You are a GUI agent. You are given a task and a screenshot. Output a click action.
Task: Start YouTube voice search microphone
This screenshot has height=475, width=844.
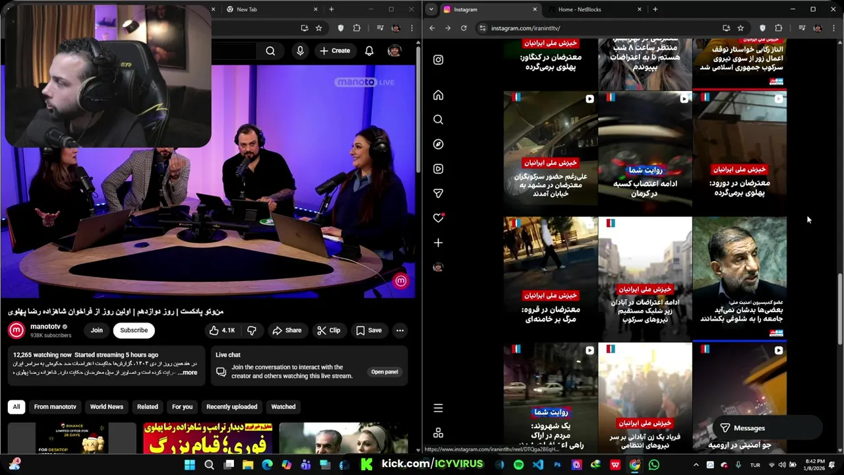click(x=301, y=51)
